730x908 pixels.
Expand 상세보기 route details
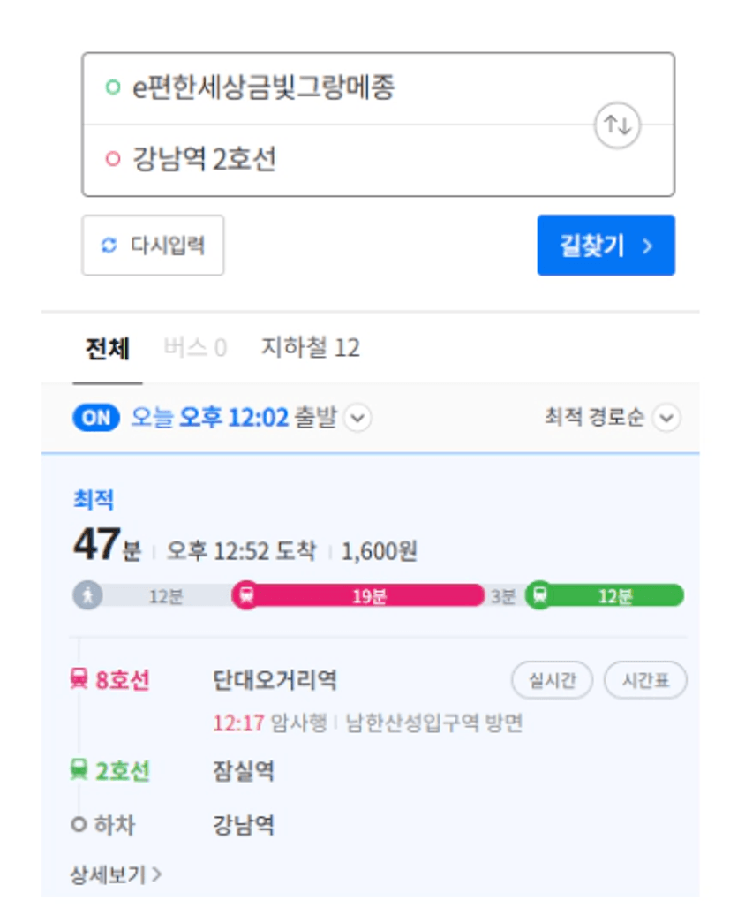coord(116,874)
